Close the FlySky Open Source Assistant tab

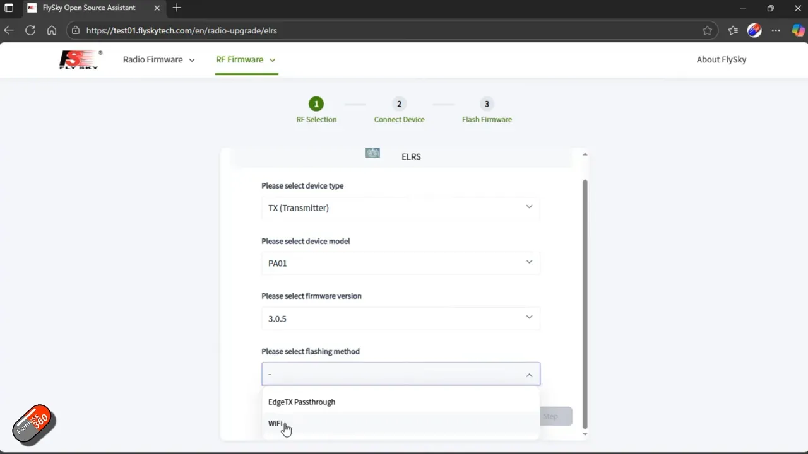[157, 8]
